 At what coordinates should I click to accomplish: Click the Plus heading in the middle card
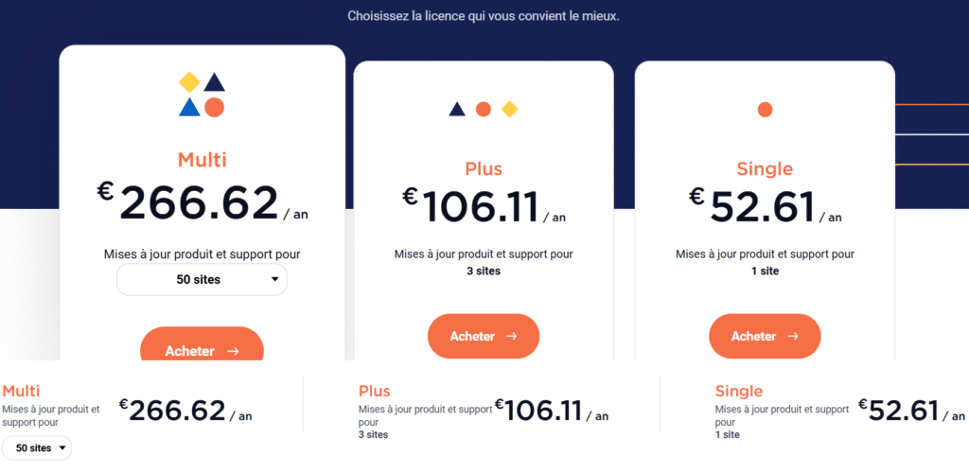(x=484, y=169)
